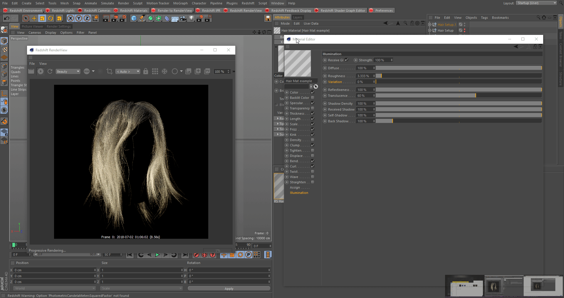Screen dimensions: 564x298
Task: Add a light object from the toolbar
Action: click(x=192, y=18)
